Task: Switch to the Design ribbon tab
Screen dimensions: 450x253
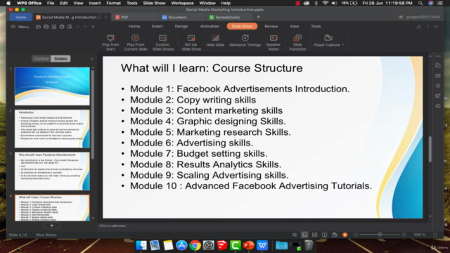Action: [181, 26]
